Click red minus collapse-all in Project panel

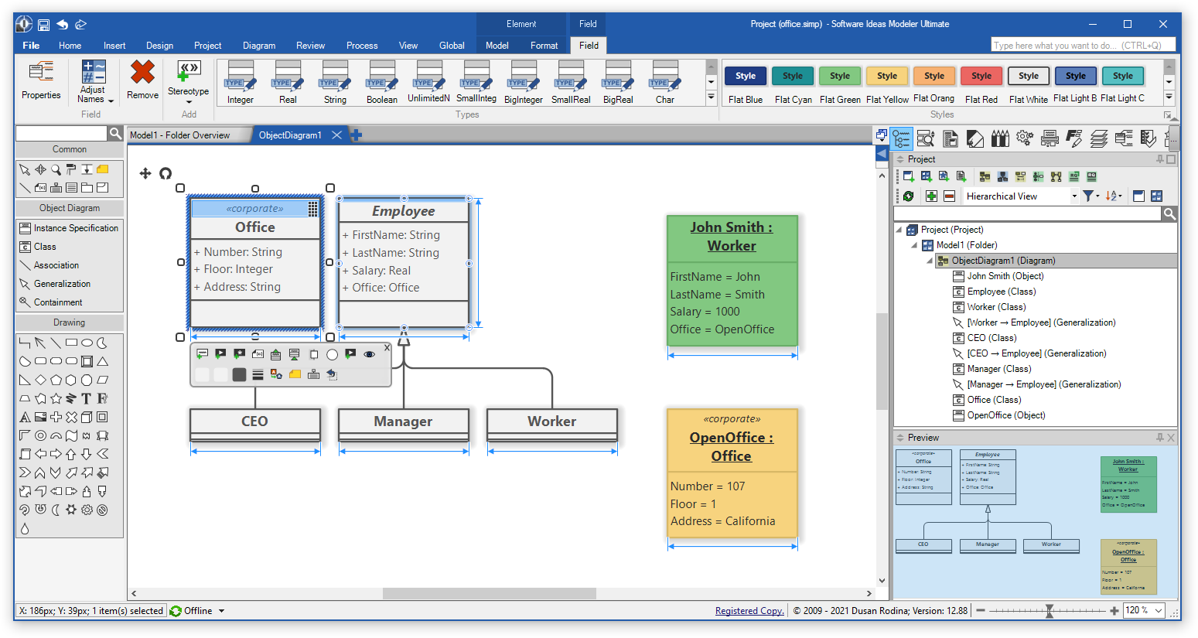949,196
